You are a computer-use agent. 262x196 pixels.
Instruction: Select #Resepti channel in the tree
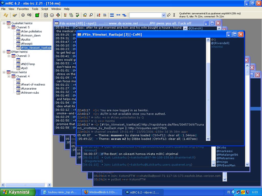coord(27,44)
